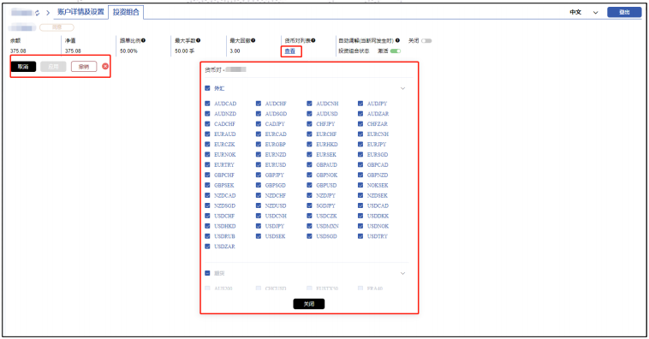Screen dimensions: 649x339
Task: Uncheck the USDCNH currency pair
Action: point(259,216)
